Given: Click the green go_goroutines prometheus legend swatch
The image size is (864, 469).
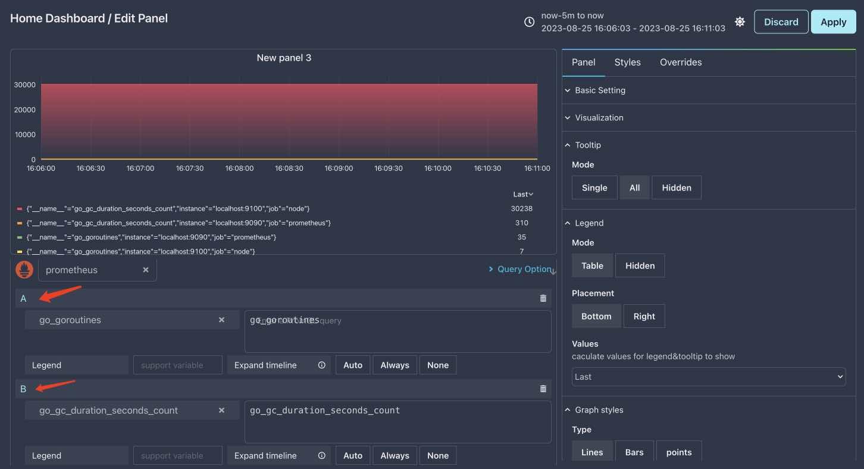Looking at the screenshot, I should [x=20, y=237].
